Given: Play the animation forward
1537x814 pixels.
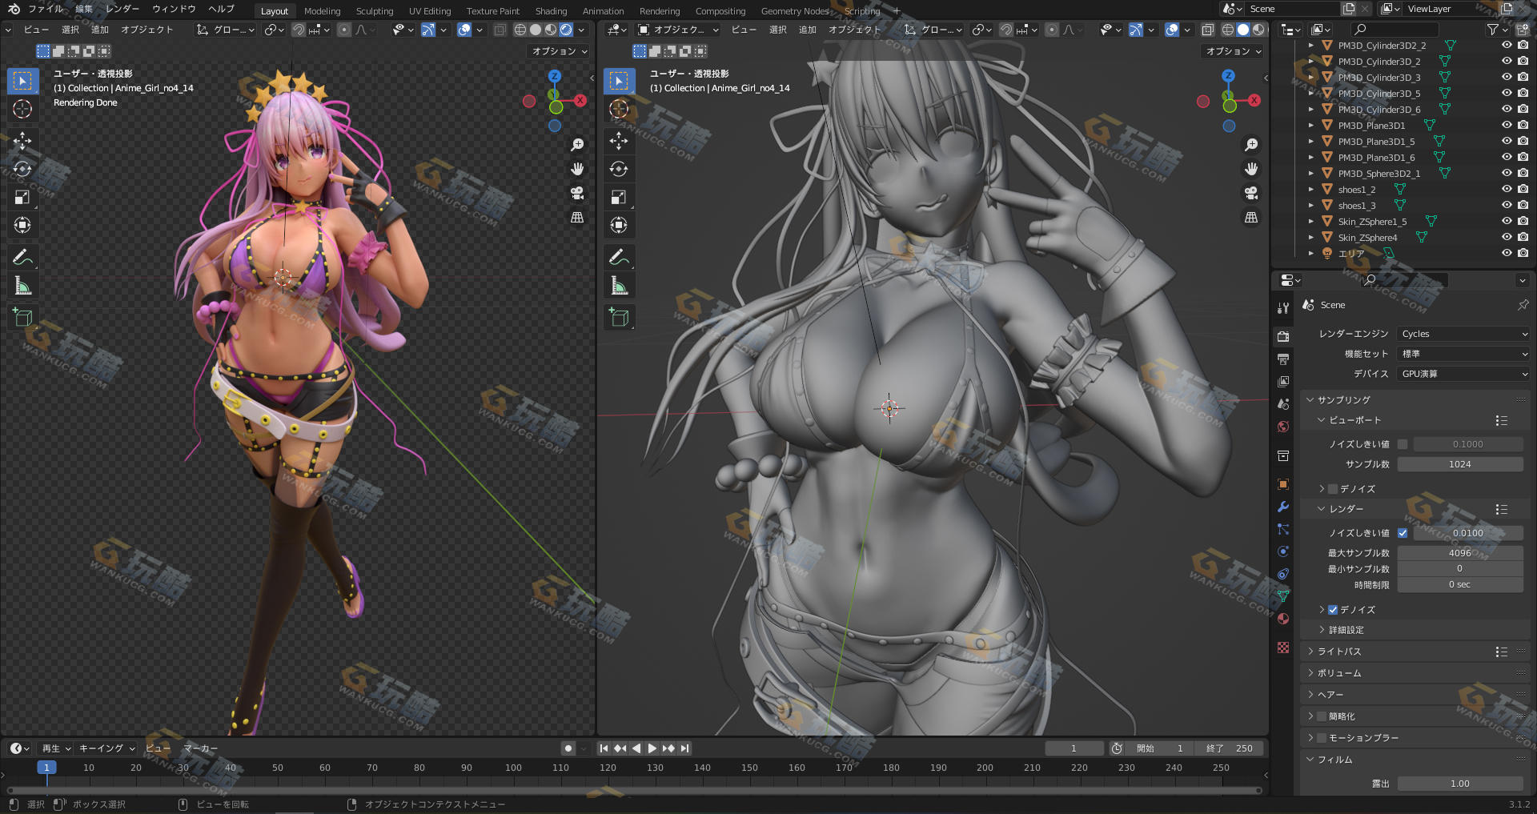Looking at the screenshot, I should coord(652,748).
